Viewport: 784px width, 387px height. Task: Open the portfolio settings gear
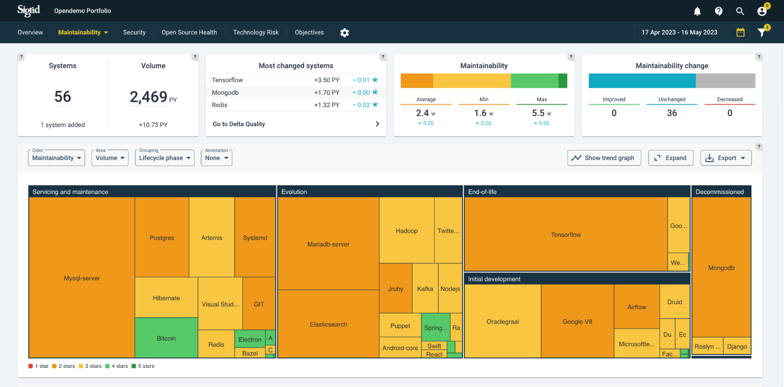click(344, 33)
